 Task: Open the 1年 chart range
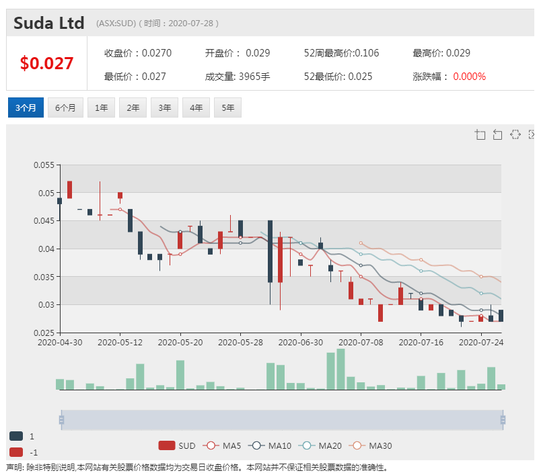[x=101, y=107]
